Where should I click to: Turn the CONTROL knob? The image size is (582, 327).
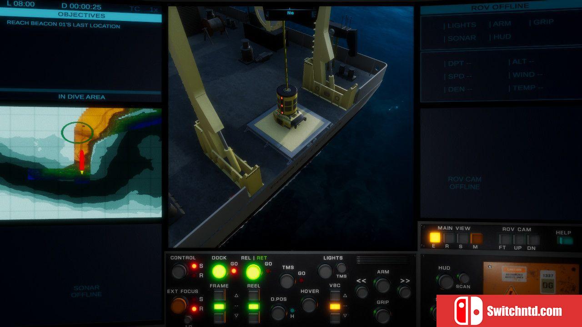pos(179,272)
